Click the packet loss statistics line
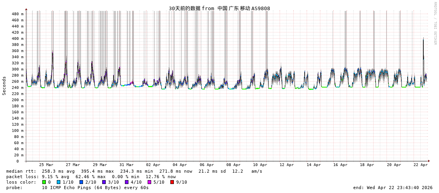The height and width of the screenshot is (193, 439). click(91, 177)
